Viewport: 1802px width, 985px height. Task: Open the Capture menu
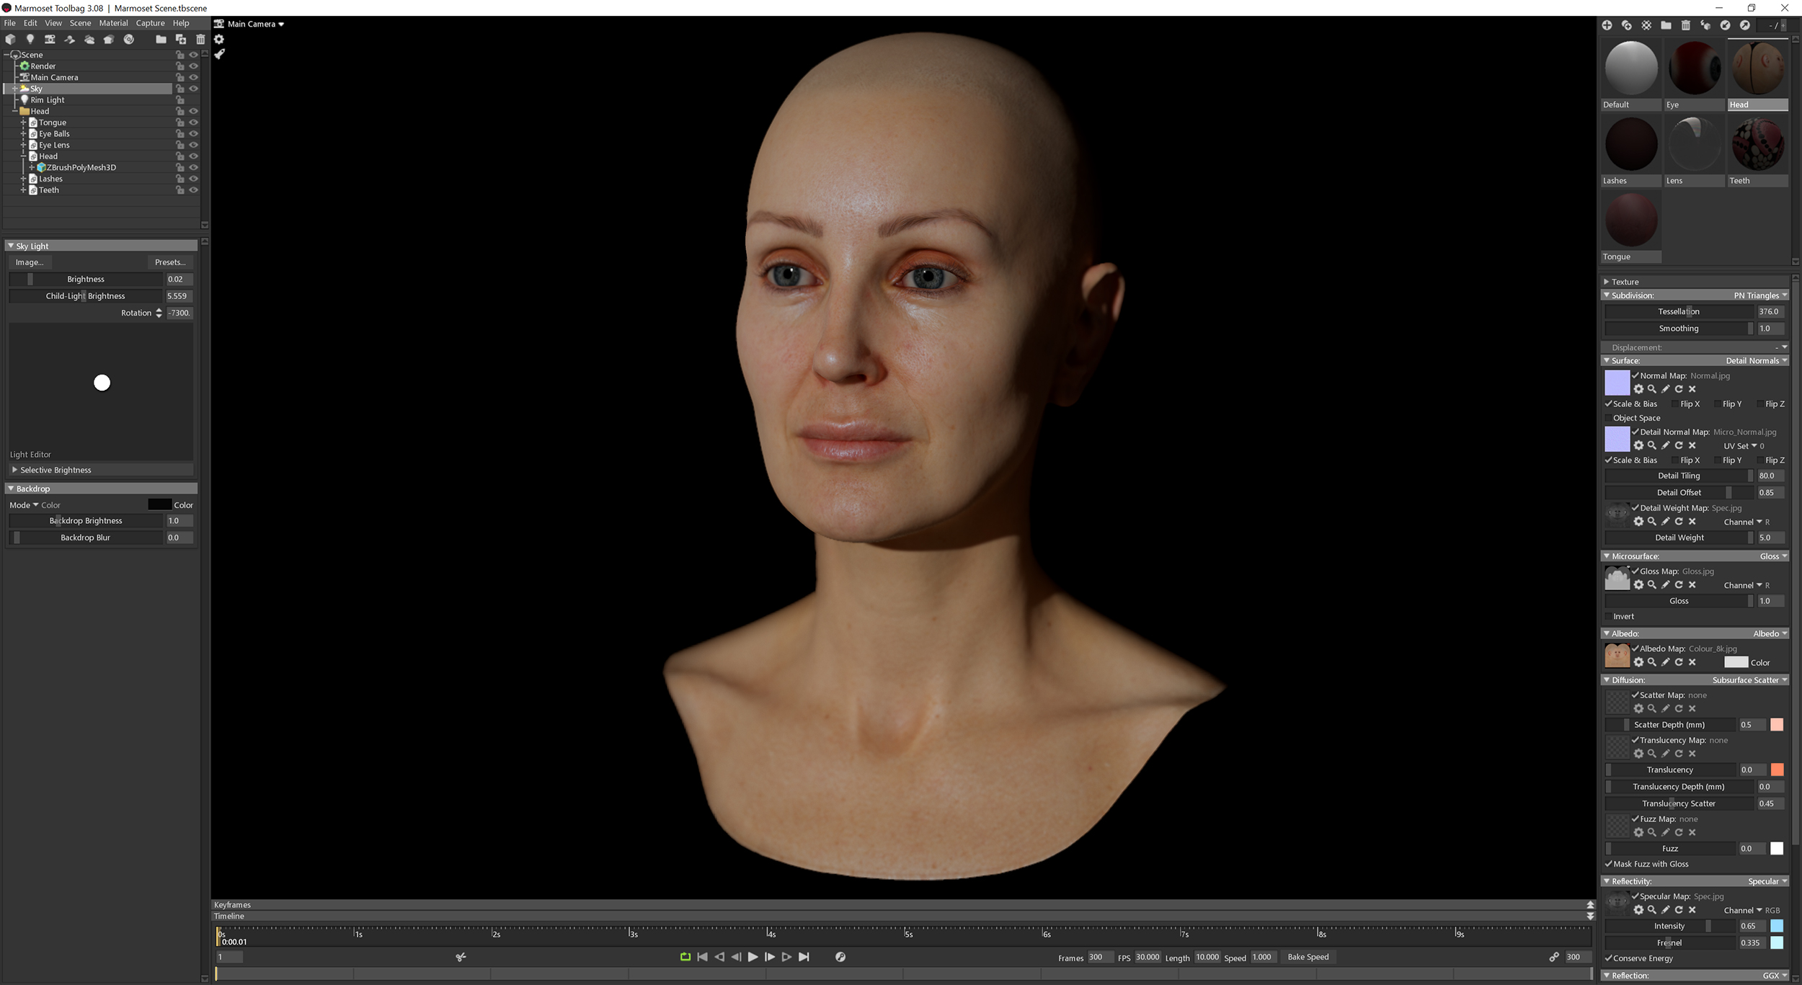[x=150, y=22]
